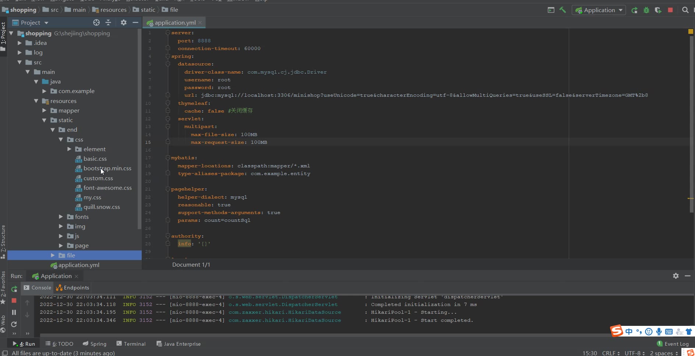Pause output in the Run panel
The height and width of the screenshot is (356, 695).
tap(14, 312)
